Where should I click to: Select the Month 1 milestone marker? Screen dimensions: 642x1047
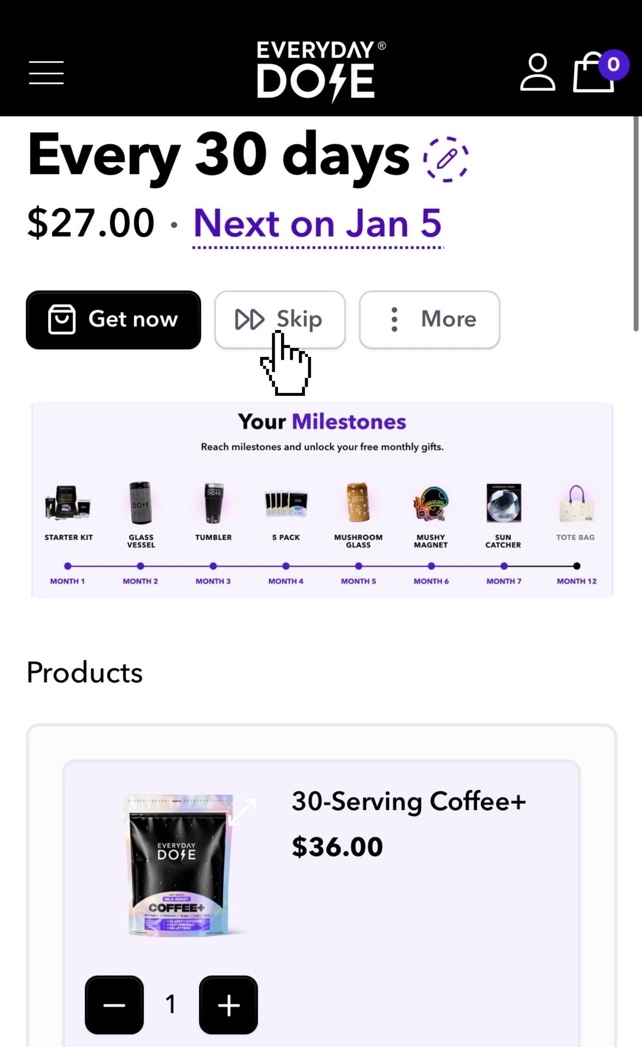[68, 566]
